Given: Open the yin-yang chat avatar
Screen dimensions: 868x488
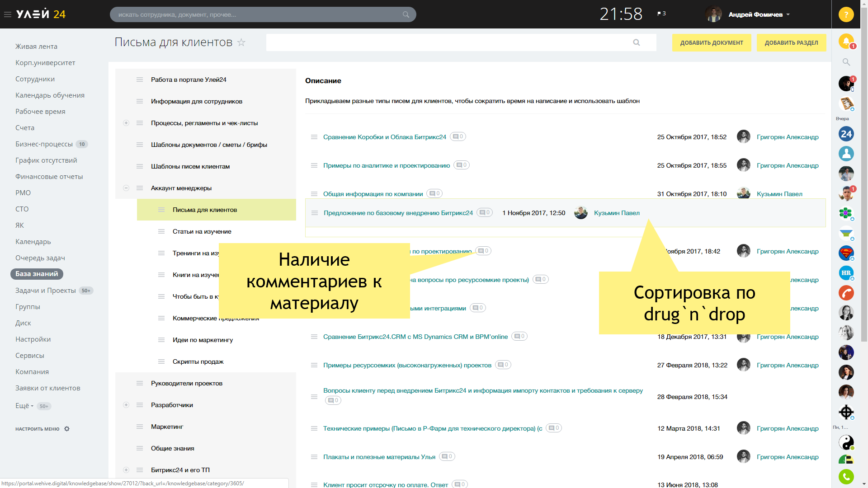Looking at the screenshot, I should pyautogui.click(x=846, y=442).
